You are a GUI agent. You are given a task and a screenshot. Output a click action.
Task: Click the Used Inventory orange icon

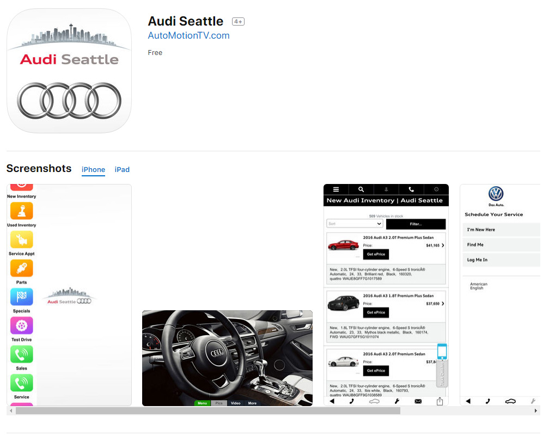click(x=22, y=211)
